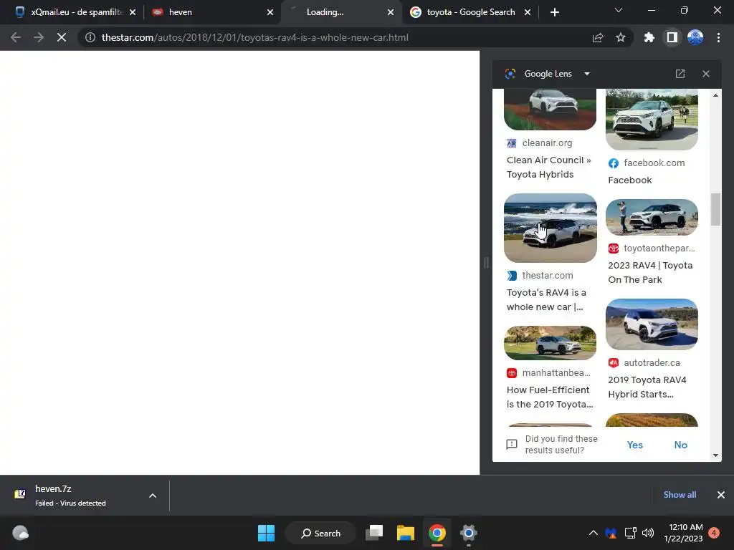Screen dimensions: 734x550
Task: Open the notification count badge
Action: [714, 533]
